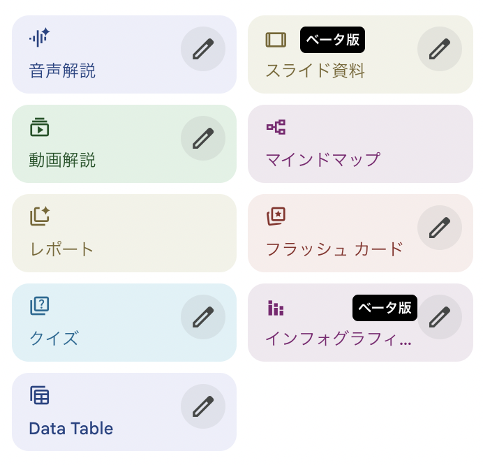Screen dimensions: 483x465
Task: Edit the インフォグラフィック card with pencil
Action: 440,317
